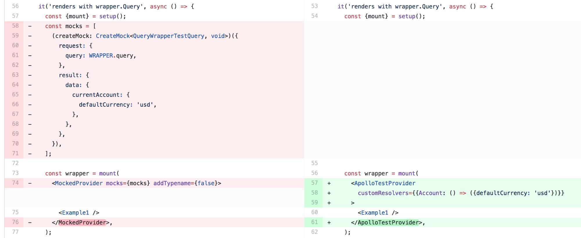Click the setup() call on right line 54
Viewport: 581px width, 238px height.
pos(410,16)
